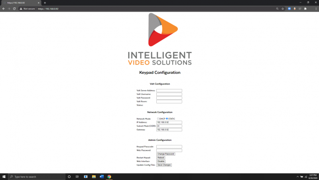Focus the Valt Username field
Image resolution: width=319 pixels, height=180 pixels.
169,94
